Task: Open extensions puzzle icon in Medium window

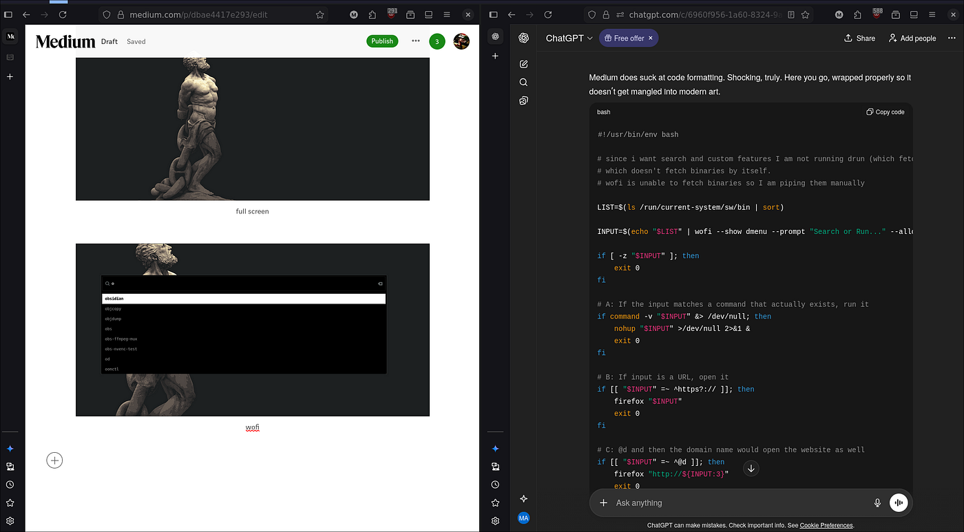Action: (x=373, y=14)
